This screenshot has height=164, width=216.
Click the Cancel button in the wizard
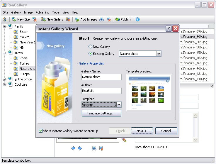pos(166,131)
